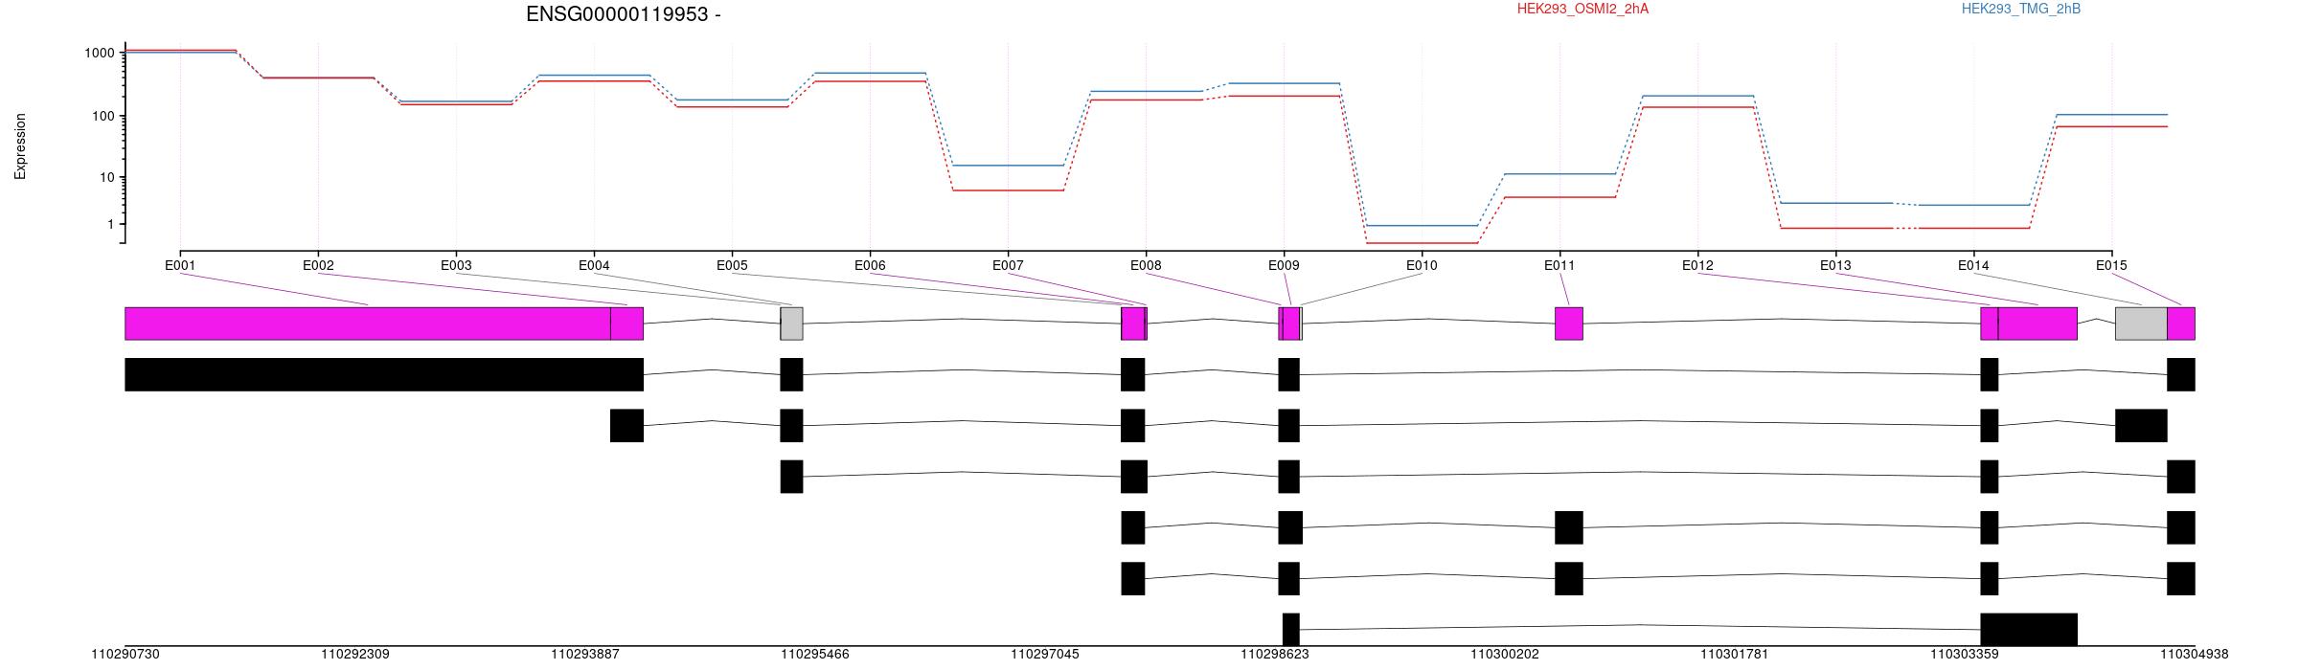Viewport: 2299px width, 670px height.
Task: Click exon label E006
Action: pyautogui.click(x=870, y=266)
